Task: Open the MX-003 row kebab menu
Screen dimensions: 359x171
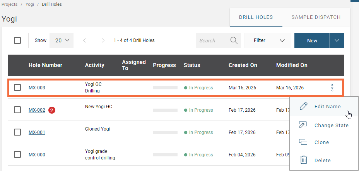Action: pos(332,88)
